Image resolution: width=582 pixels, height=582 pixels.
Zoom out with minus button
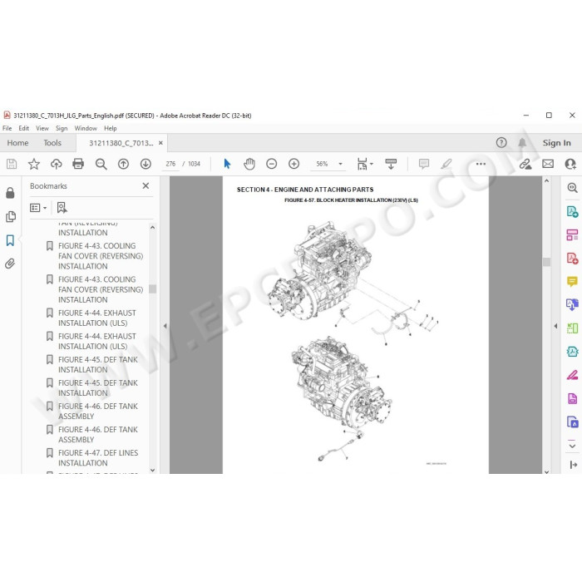271,164
